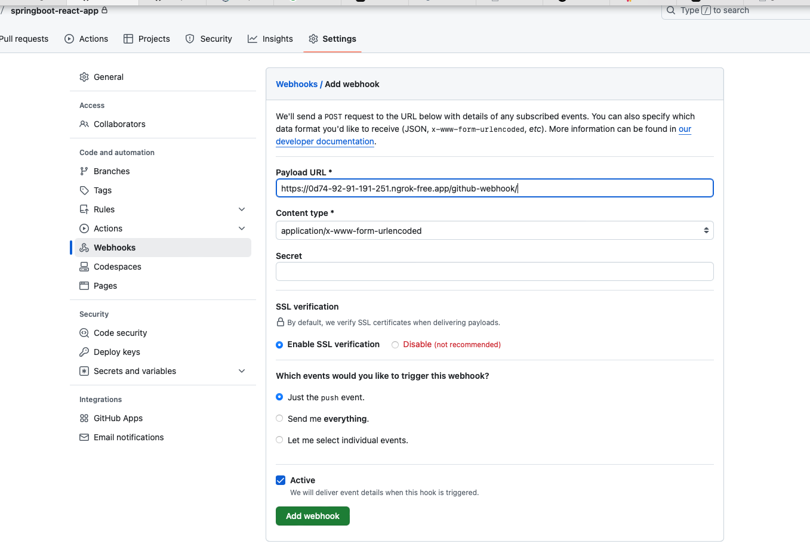This screenshot has width=810, height=550.
Task: Select Let me select individual events
Action: 279,440
